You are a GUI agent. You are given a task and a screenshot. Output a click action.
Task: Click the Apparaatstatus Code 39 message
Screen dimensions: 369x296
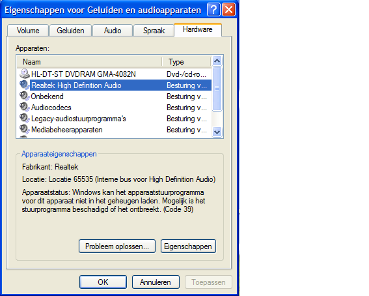point(113,201)
